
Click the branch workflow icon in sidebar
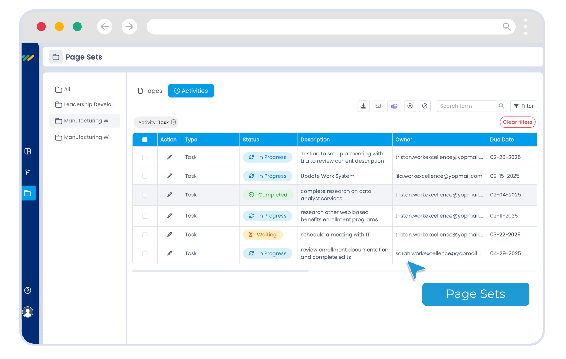(28, 172)
